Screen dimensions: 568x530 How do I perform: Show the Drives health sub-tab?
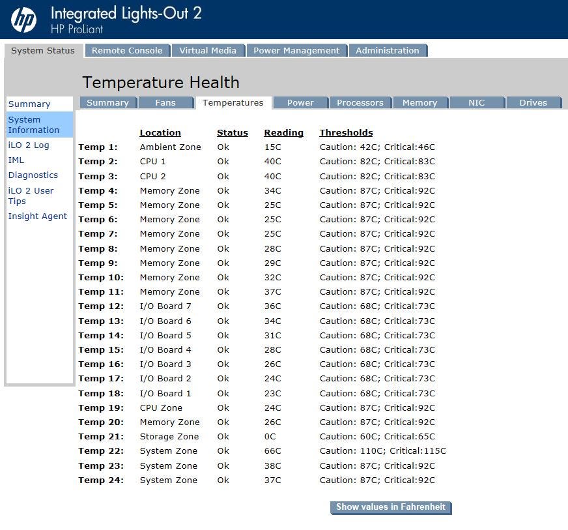click(533, 103)
